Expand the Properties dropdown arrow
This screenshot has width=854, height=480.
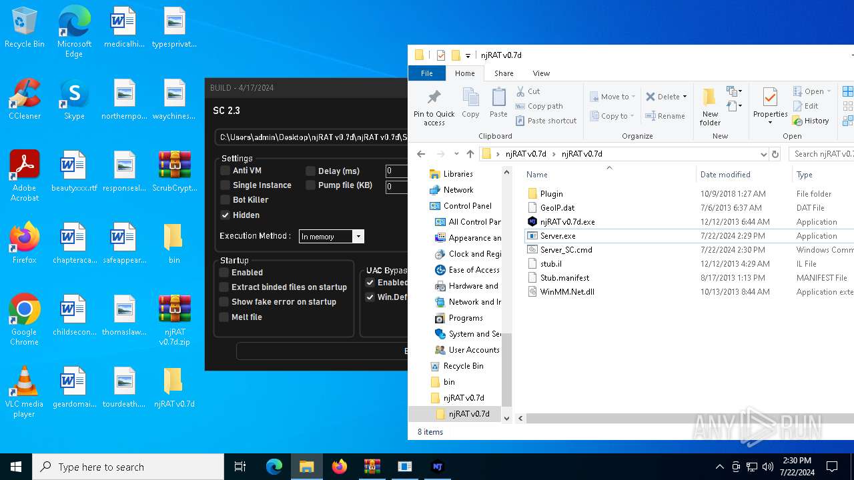pos(770,122)
